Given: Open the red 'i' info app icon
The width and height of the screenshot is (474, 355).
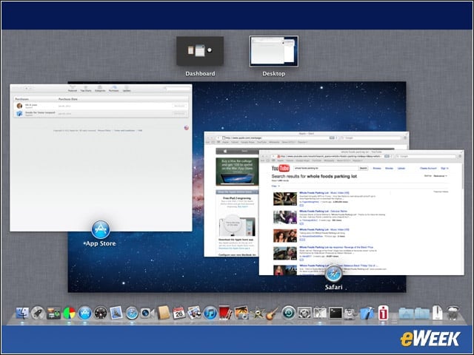Looking at the screenshot, I should click(x=384, y=313).
